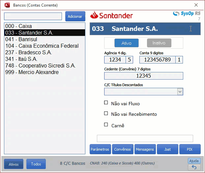Click the Access application icon in title bar

tap(7, 5)
